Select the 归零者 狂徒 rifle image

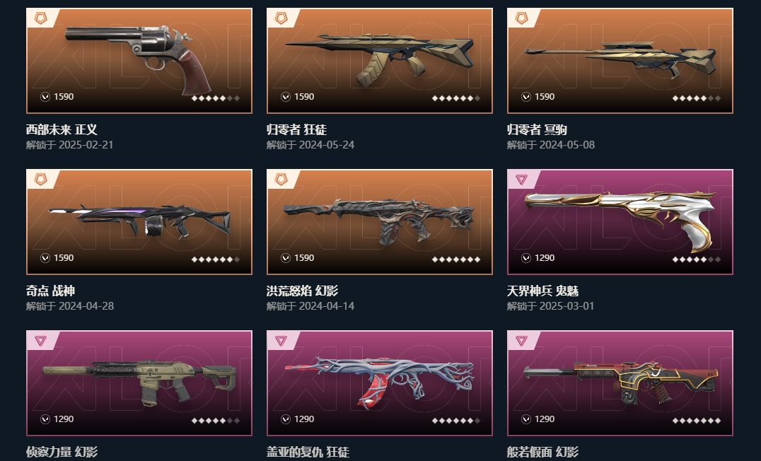380,59
